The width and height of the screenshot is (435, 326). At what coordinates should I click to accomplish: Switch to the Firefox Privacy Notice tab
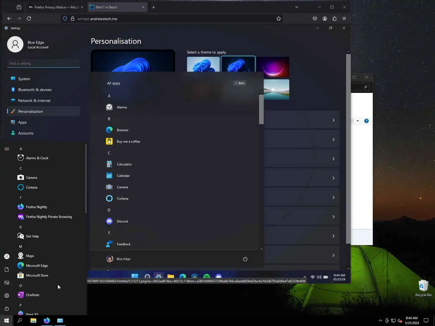[x=56, y=7]
